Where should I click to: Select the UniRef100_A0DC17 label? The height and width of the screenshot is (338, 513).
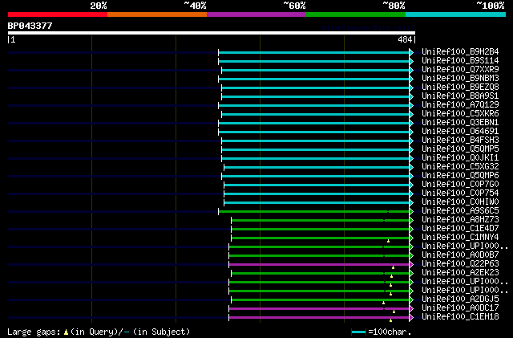point(460,308)
